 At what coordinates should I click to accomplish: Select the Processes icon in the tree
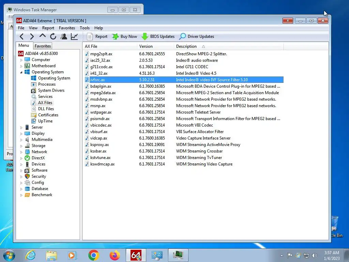coord(34,84)
